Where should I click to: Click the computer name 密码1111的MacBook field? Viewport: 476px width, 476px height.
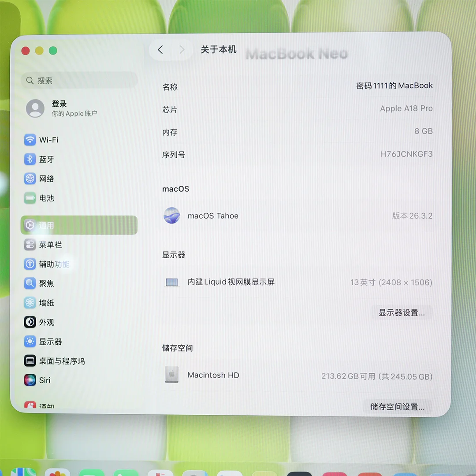pyautogui.click(x=394, y=86)
